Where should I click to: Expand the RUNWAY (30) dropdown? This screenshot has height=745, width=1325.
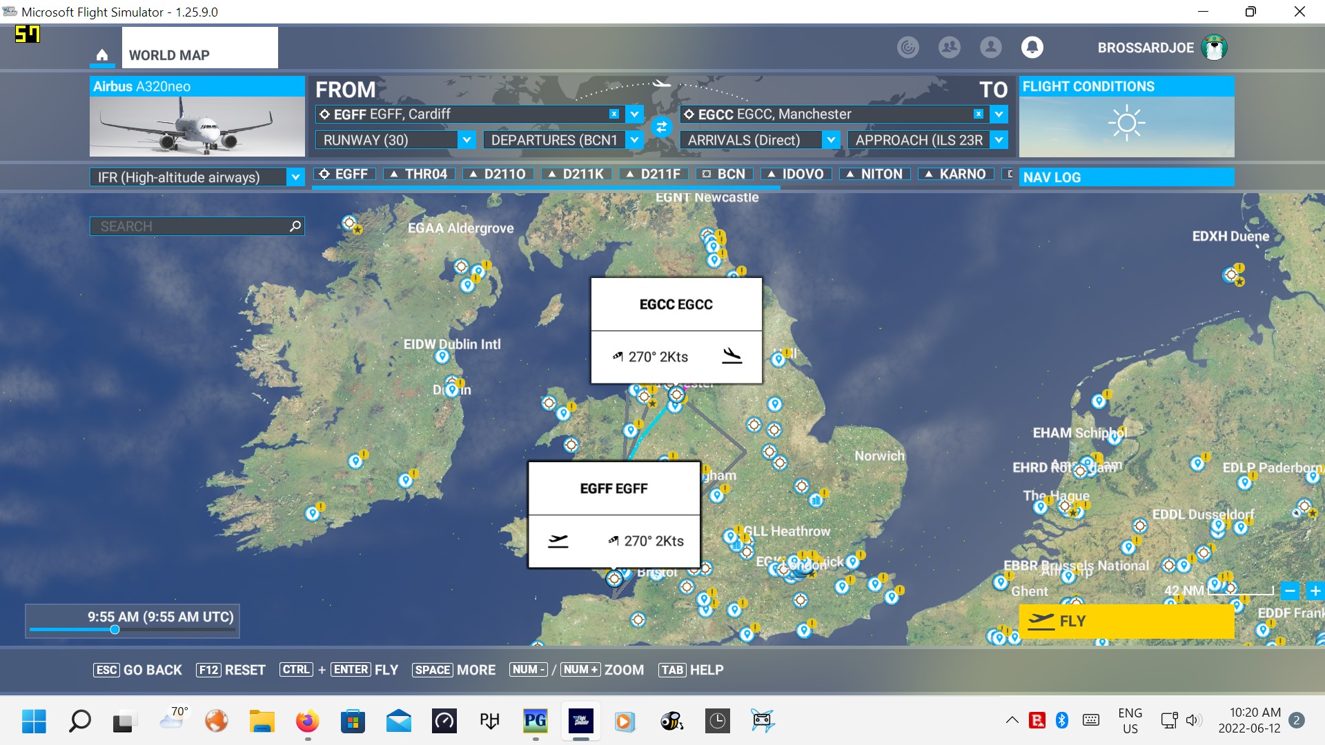467,140
